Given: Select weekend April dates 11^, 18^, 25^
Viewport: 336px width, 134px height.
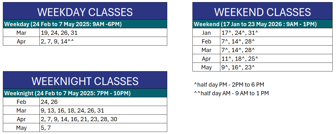Looking at the screenshot, I should coord(240,58).
